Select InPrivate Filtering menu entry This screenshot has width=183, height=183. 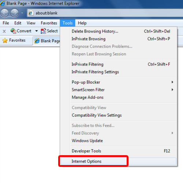(118, 64)
